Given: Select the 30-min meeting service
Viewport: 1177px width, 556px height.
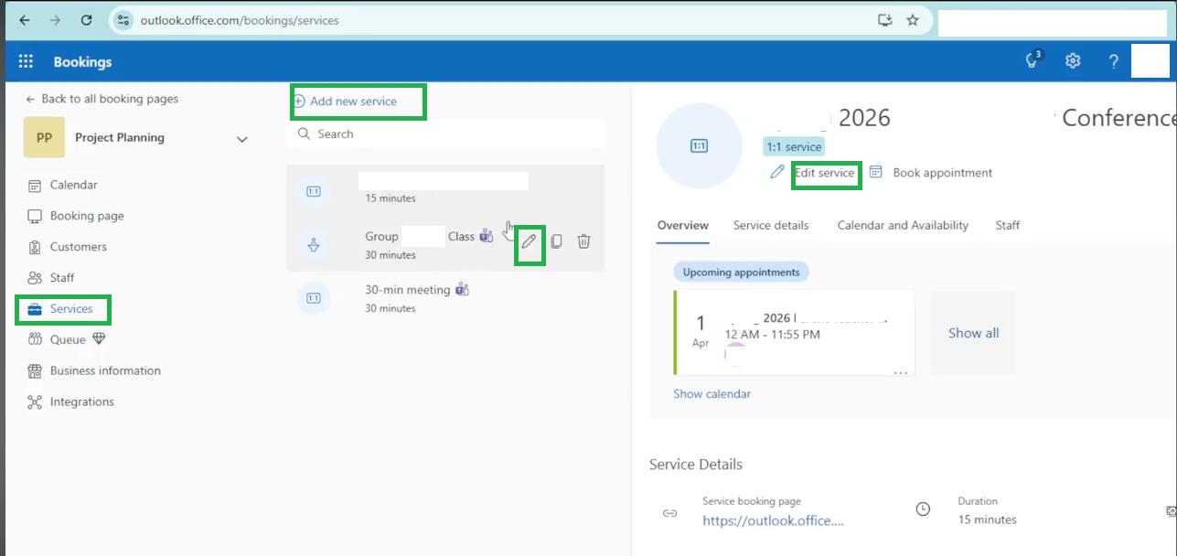Looking at the screenshot, I should pyautogui.click(x=445, y=298).
